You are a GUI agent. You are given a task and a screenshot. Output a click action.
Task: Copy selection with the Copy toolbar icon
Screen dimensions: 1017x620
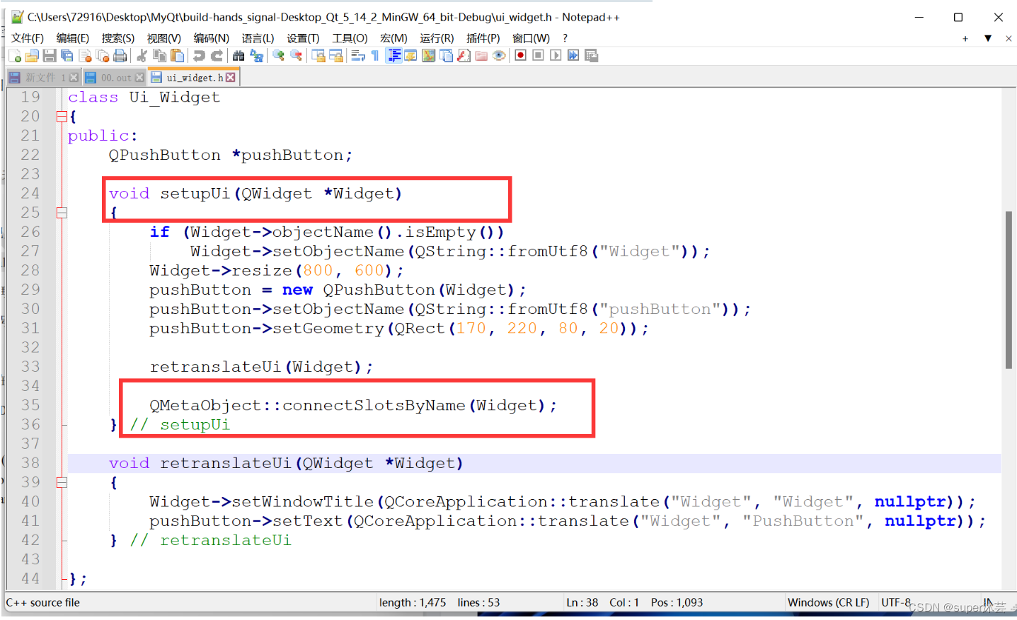click(x=160, y=56)
